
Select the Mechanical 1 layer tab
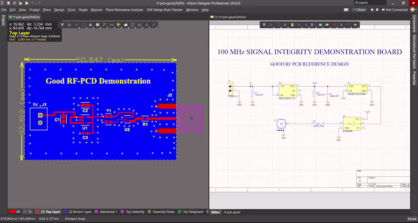[x=106, y=212]
